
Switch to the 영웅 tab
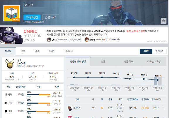pyautogui.click(x=23, y=51)
